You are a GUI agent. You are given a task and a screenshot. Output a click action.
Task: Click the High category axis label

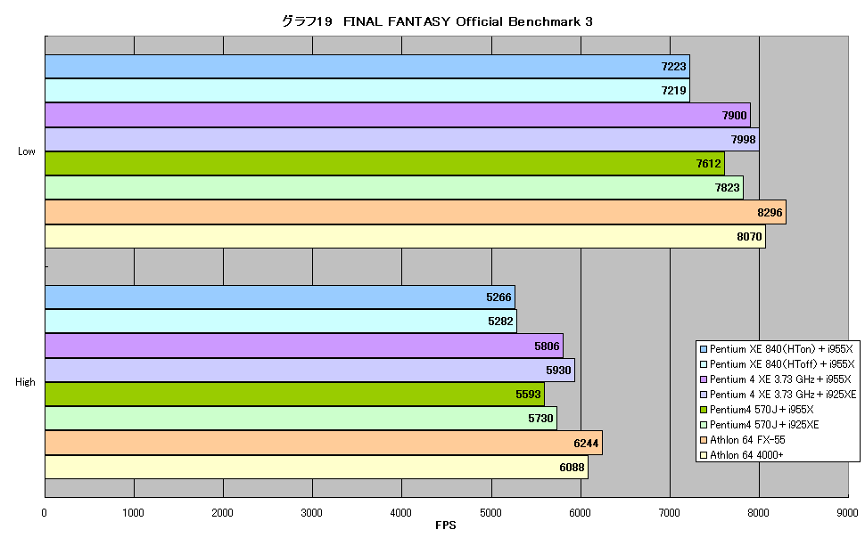[25, 382]
